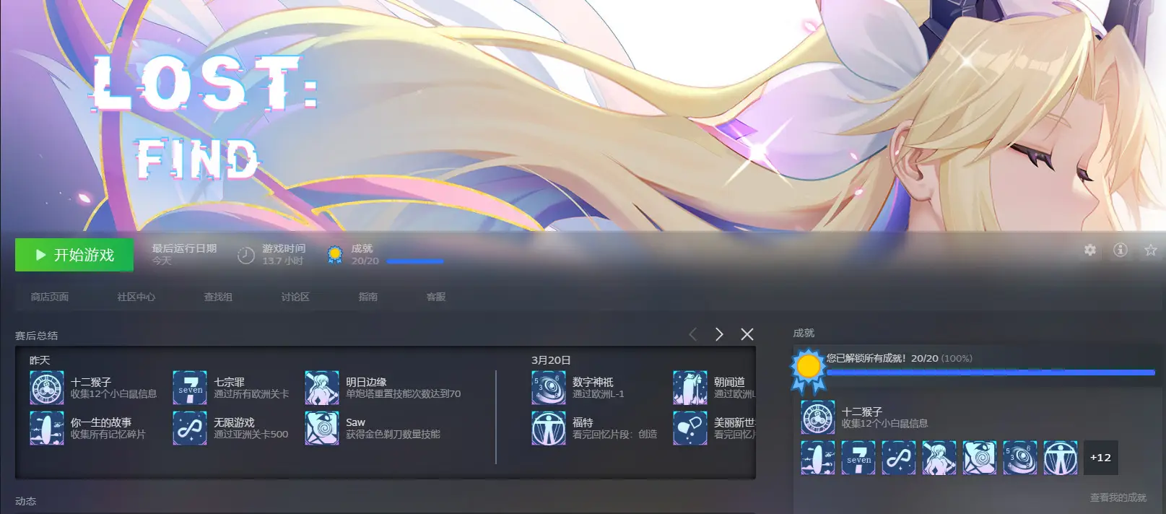The height and width of the screenshot is (514, 1166).
Task: Click the 游戏时间 clock icon
Action: pyautogui.click(x=246, y=255)
